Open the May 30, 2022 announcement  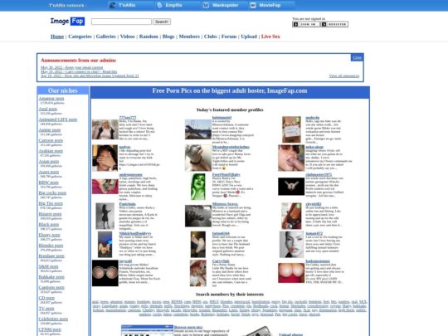click(x=71, y=67)
